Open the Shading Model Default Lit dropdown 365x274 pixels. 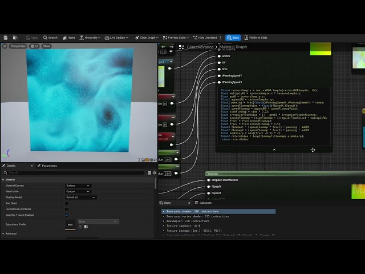tap(81, 198)
